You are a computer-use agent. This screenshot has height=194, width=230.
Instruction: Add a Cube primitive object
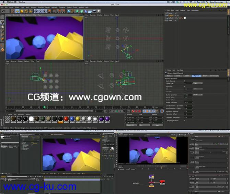(x=69, y=11)
